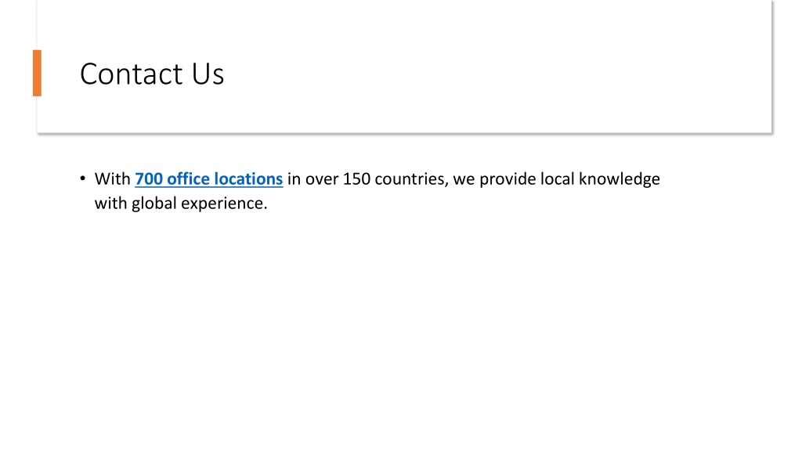The height and width of the screenshot is (451, 802).
Task: Click the word over before 150
Action: pyautogui.click(x=322, y=179)
